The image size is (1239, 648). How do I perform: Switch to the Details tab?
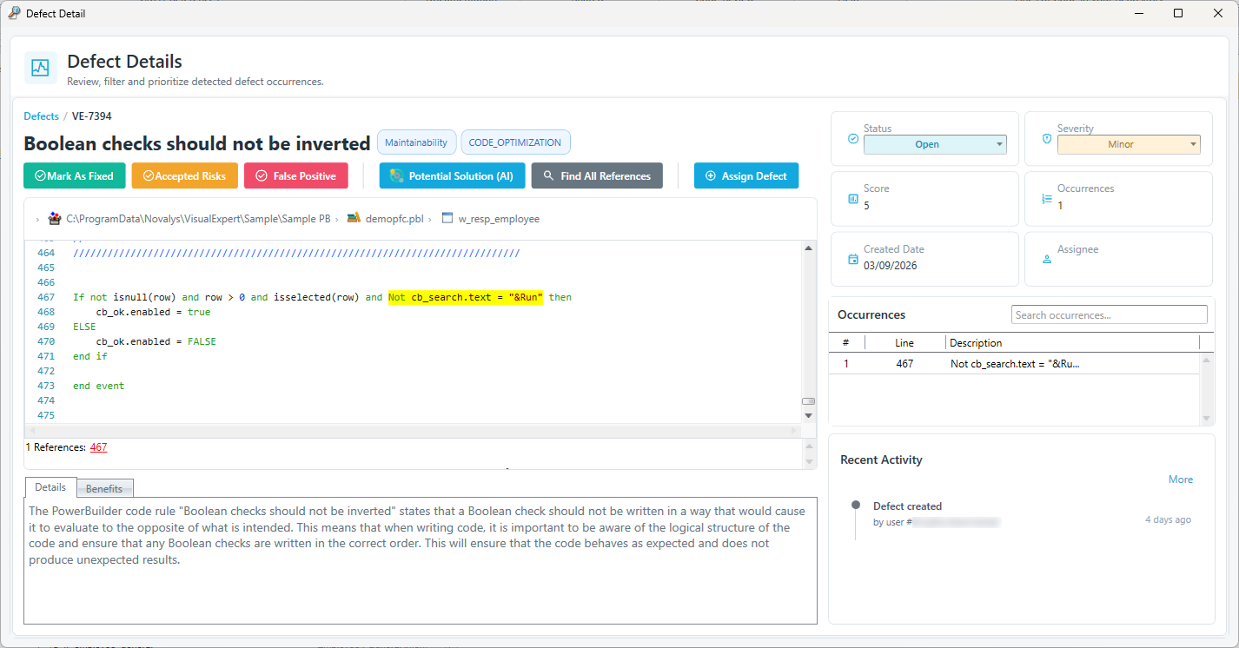50,487
